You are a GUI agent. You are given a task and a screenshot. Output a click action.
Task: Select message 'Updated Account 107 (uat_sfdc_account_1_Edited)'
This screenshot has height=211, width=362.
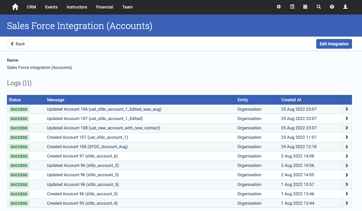pos(95,118)
